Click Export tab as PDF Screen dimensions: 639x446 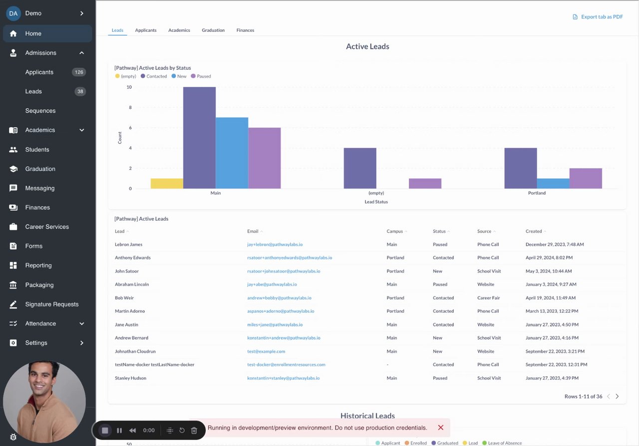[598, 17]
